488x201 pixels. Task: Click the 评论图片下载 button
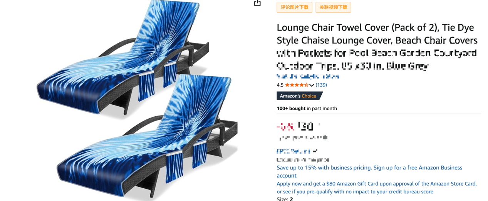294,7
